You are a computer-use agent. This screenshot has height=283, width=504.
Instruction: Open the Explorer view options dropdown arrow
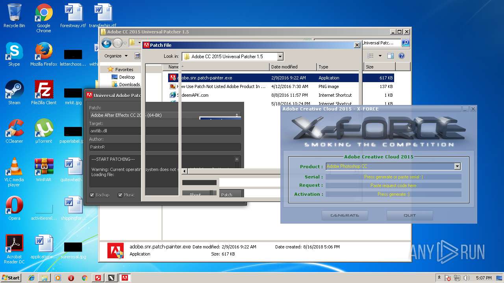[x=380, y=56]
